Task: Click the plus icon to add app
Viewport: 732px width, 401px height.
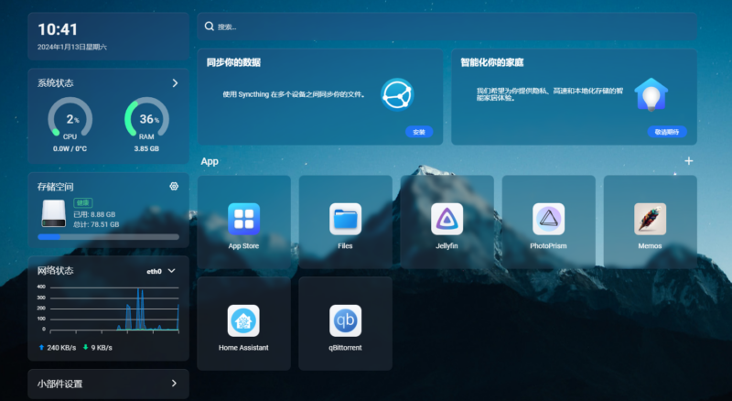Action: pyautogui.click(x=688, y=161)
